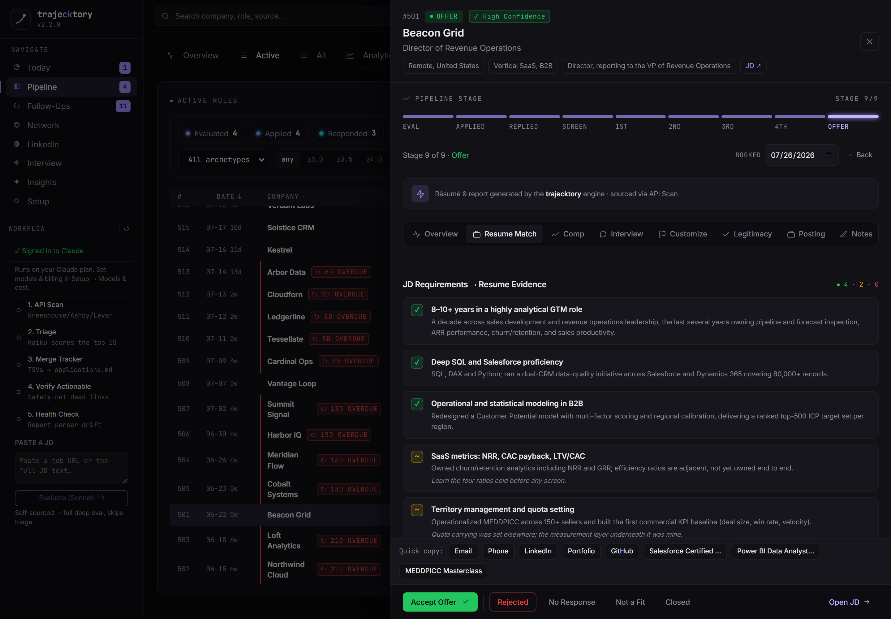Open the Notes tab
Screen dimensions: 891x619
click(x=856, y=234)
